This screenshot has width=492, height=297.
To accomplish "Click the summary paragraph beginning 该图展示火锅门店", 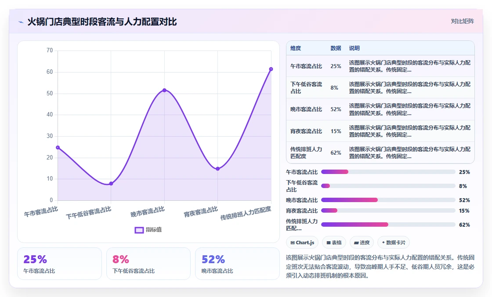I will (x=380, y=267).
